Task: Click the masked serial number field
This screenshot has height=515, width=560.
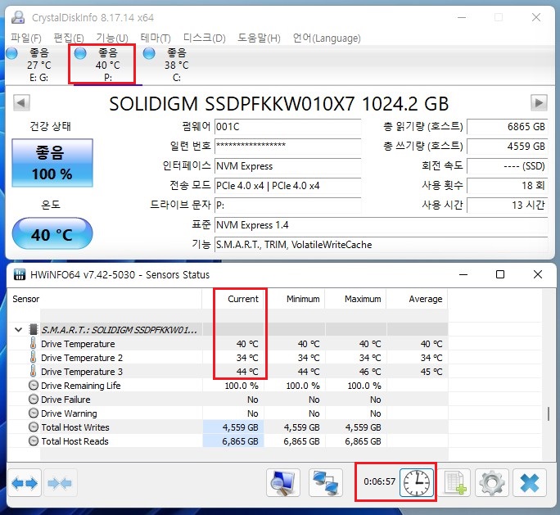Action: click(x=287, y=146)
